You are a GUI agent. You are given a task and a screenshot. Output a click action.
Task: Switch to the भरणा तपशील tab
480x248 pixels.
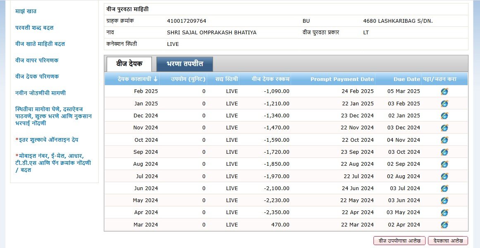coord(185,64)
